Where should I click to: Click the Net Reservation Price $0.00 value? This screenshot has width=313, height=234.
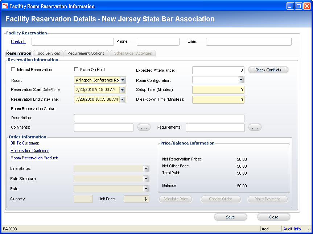[242, 159]
